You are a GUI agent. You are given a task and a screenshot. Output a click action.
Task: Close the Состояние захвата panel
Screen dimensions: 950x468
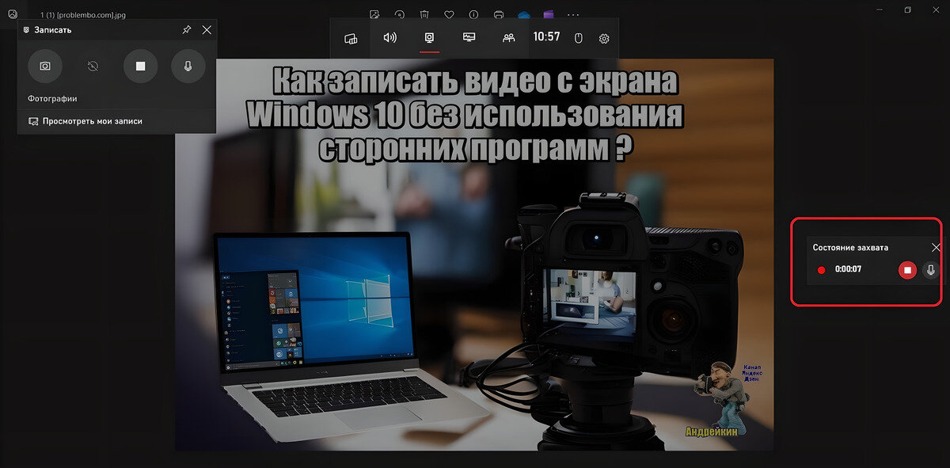[937, 247]
